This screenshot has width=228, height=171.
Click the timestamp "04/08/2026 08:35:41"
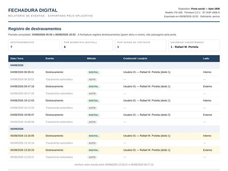click(x=22, y=72)
